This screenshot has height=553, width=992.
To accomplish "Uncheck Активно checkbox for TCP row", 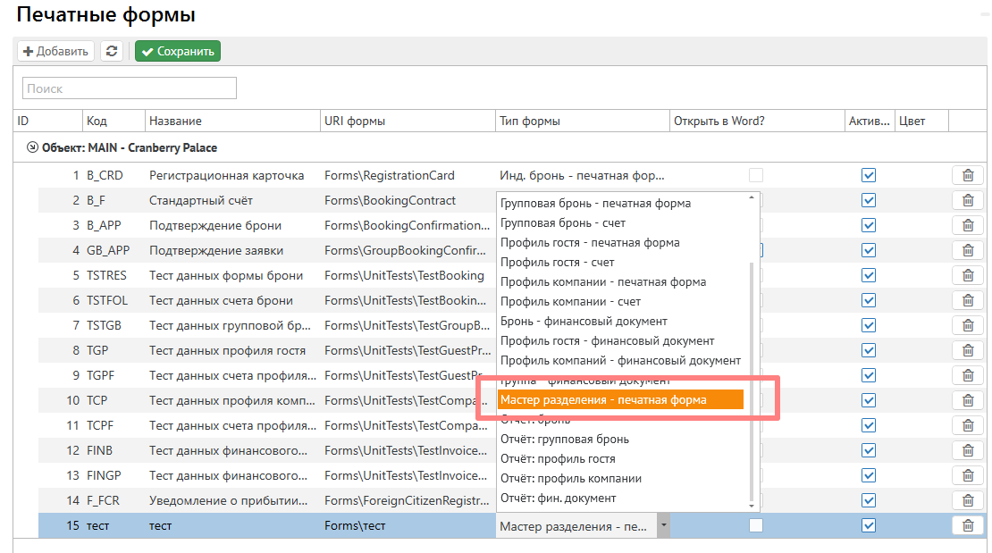I will tap(868, 400).
